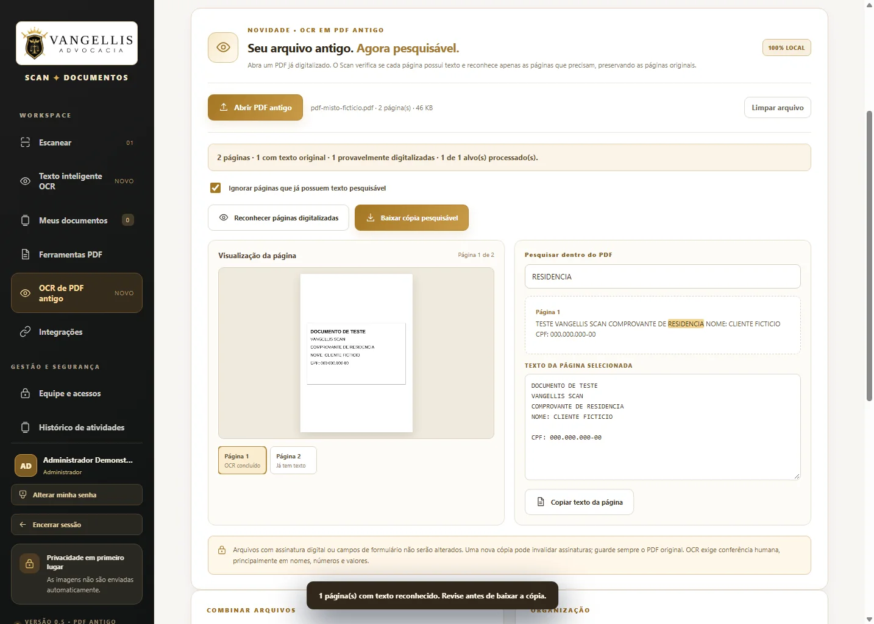Click the Abrir PDF antigo button
The width and height of the screenshot is (874, 624).
pyautogui.click(x=255, y=107)
